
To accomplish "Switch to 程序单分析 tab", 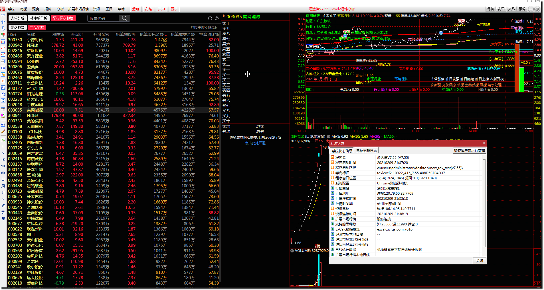I will (x=39, y=18).
